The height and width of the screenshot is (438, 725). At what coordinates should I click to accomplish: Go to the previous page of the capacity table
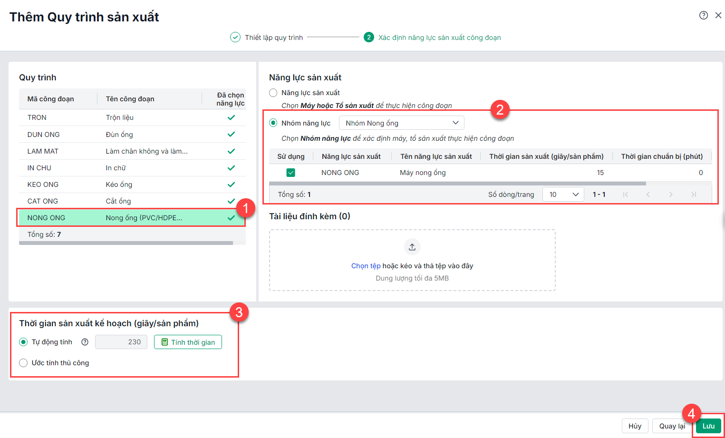pos(648,195)
